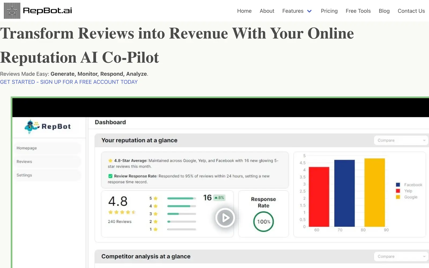Image resolution: width=429 pixels, height=268 pixels.
Task: Click the Google yellow legend swatch
Action: pos(398,197)
